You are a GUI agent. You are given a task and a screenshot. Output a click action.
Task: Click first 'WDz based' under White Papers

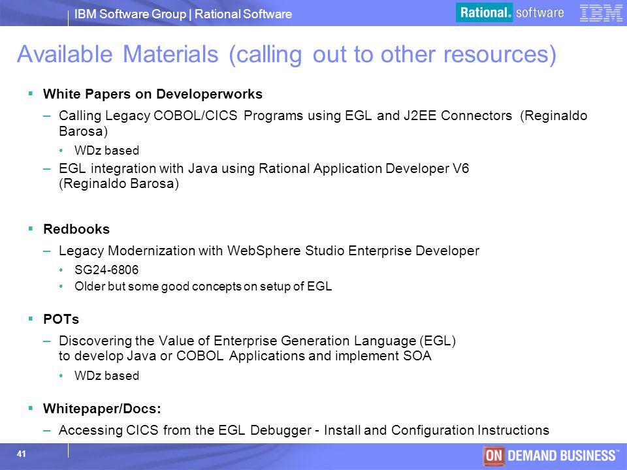coord(106,151)
